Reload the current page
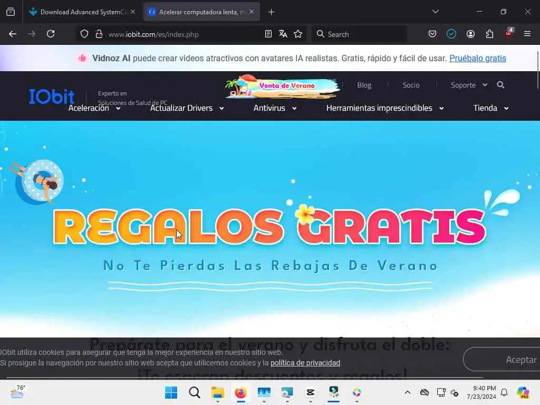540x405 pixels. point(51,34)
